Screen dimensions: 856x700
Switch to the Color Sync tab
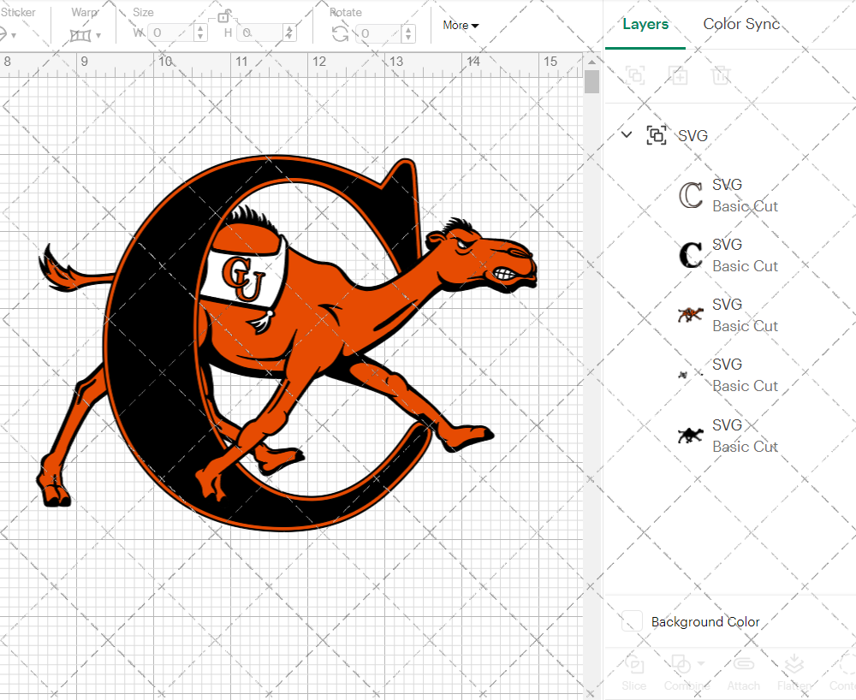pyautogui.click(x=741, y=24)
